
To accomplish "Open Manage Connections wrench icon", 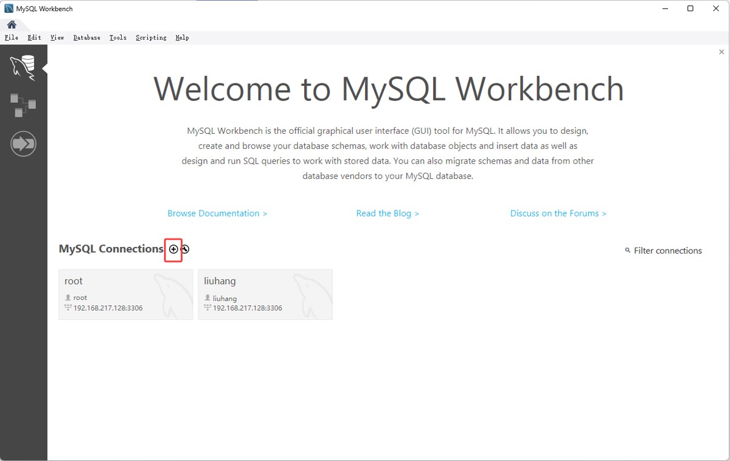I will (185, 249).
